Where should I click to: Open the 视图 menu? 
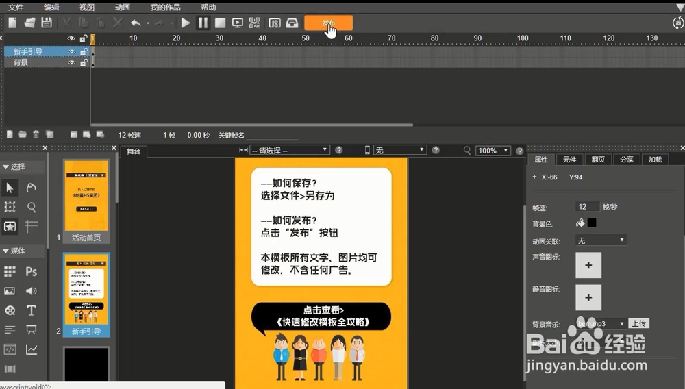[x=86, y=8]
